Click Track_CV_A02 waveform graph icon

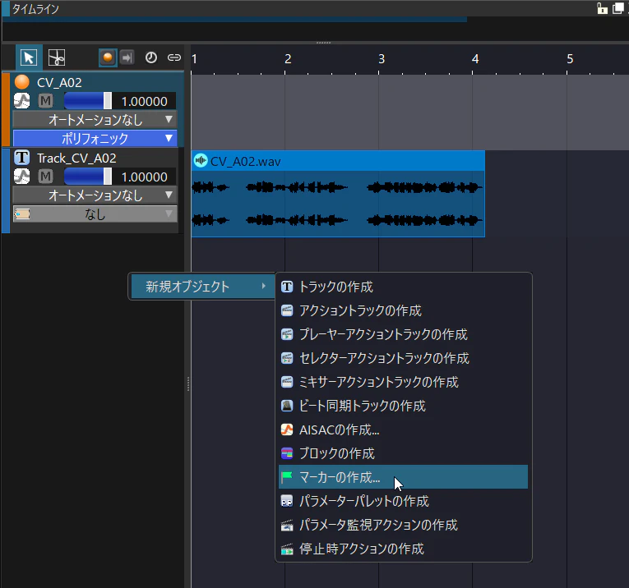pos(21,177)
